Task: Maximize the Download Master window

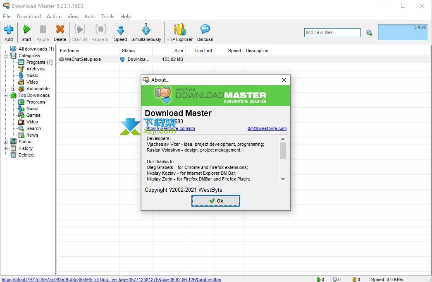Action: point(403,6)
